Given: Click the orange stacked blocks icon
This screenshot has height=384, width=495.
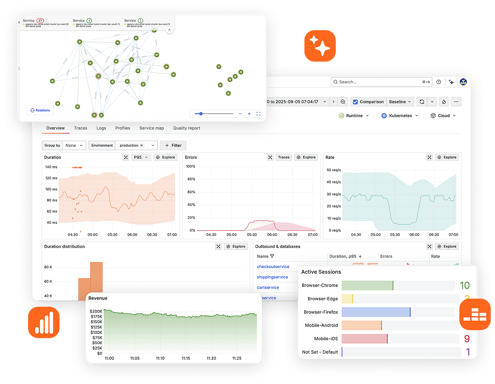Looking at the screenshot, I should 475,314.
